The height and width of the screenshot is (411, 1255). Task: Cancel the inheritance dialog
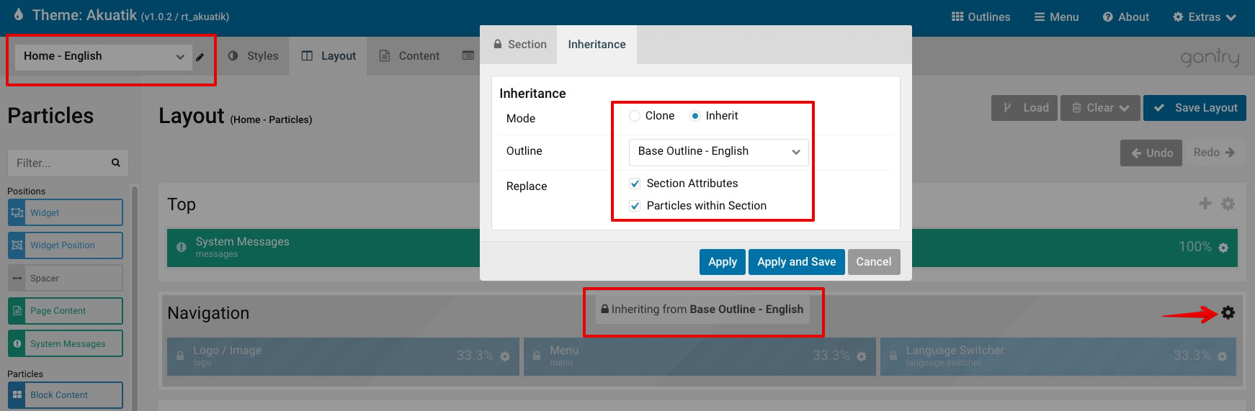point(874,262)
